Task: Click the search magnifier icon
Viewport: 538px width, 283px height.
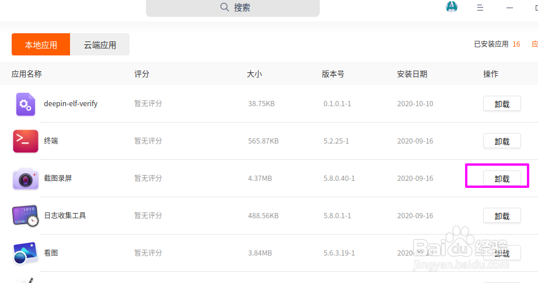Action: click(225, 8)
